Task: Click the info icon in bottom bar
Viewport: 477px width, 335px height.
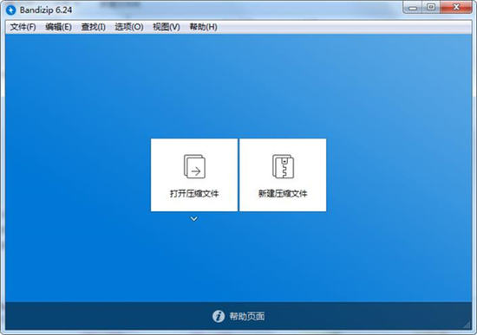Action: point(218,316)
